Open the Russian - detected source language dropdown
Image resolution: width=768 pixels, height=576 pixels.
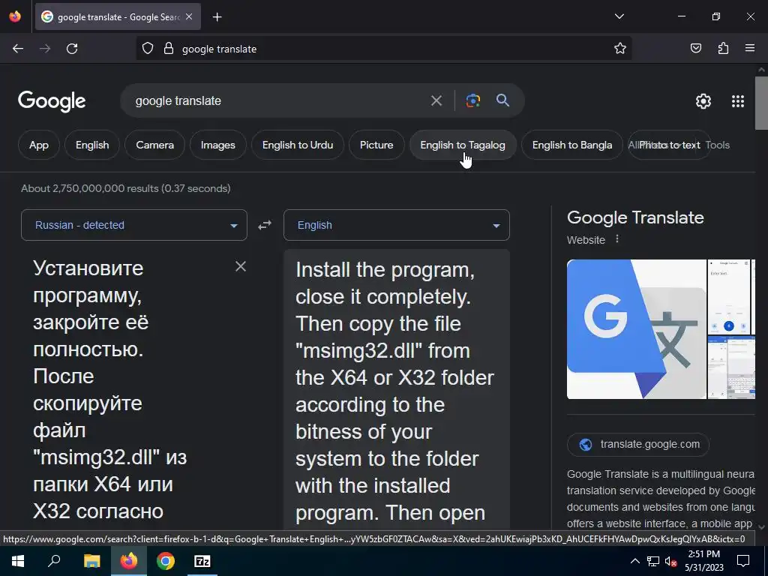click(x=134, y=225)
